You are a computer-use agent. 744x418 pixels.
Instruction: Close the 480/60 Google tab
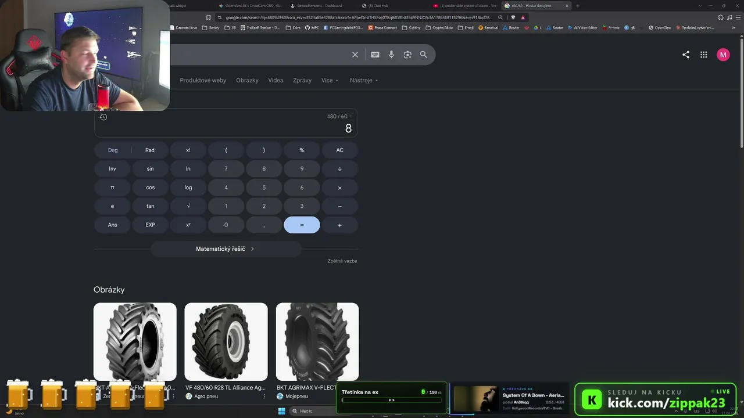pos(567,6)
